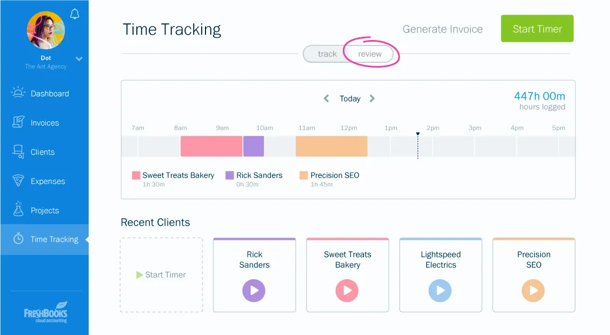Click Generate Invoice
This screenshot has width=610, height=335.
tap(442, 29)
